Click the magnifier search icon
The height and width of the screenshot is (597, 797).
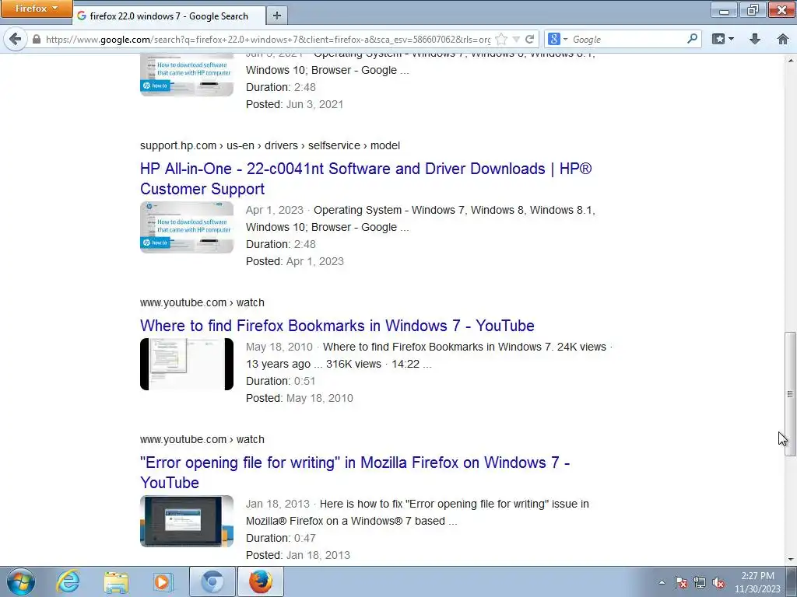[x=692, y=39]
